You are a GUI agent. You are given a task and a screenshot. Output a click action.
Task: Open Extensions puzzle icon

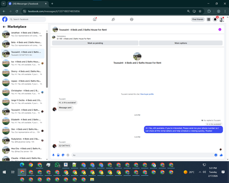209,11
